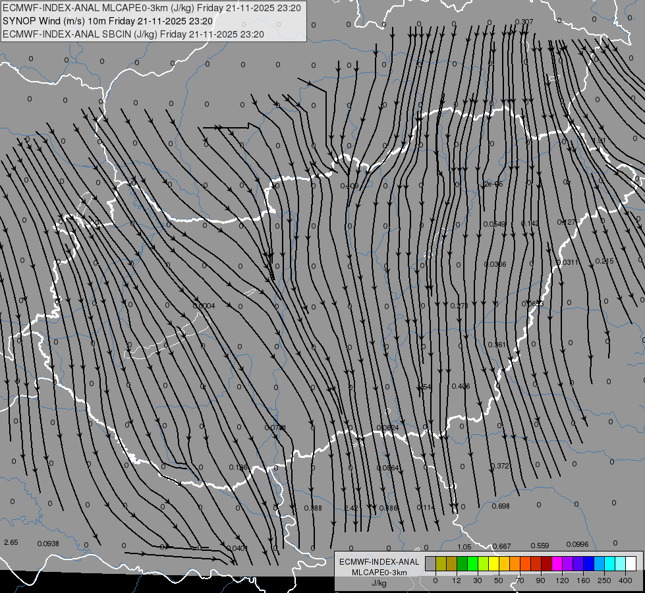Viewport: 645px width, 593px height.
Task: Pick the white swatch in the color legend
Action: [631, 564]
